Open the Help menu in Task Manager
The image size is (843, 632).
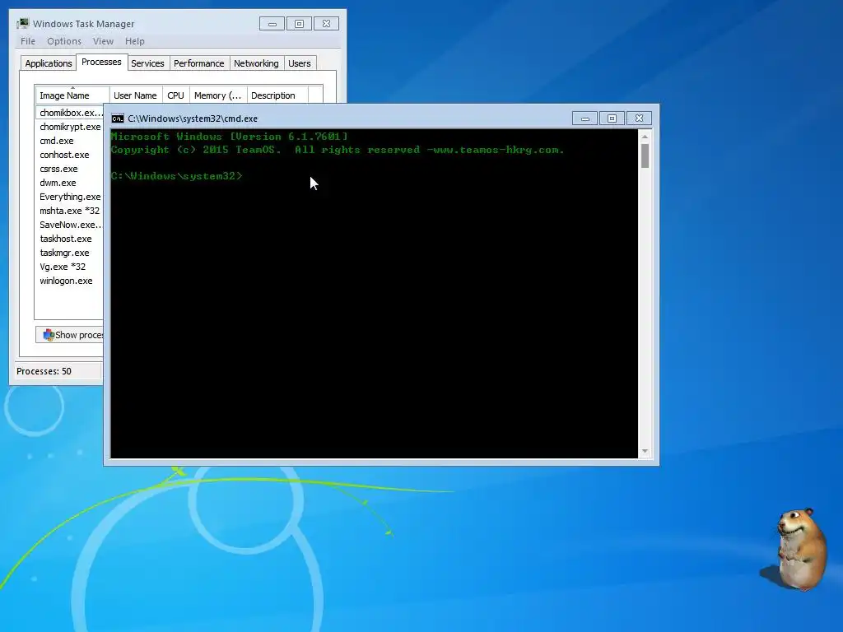click(x=134, y=41)
